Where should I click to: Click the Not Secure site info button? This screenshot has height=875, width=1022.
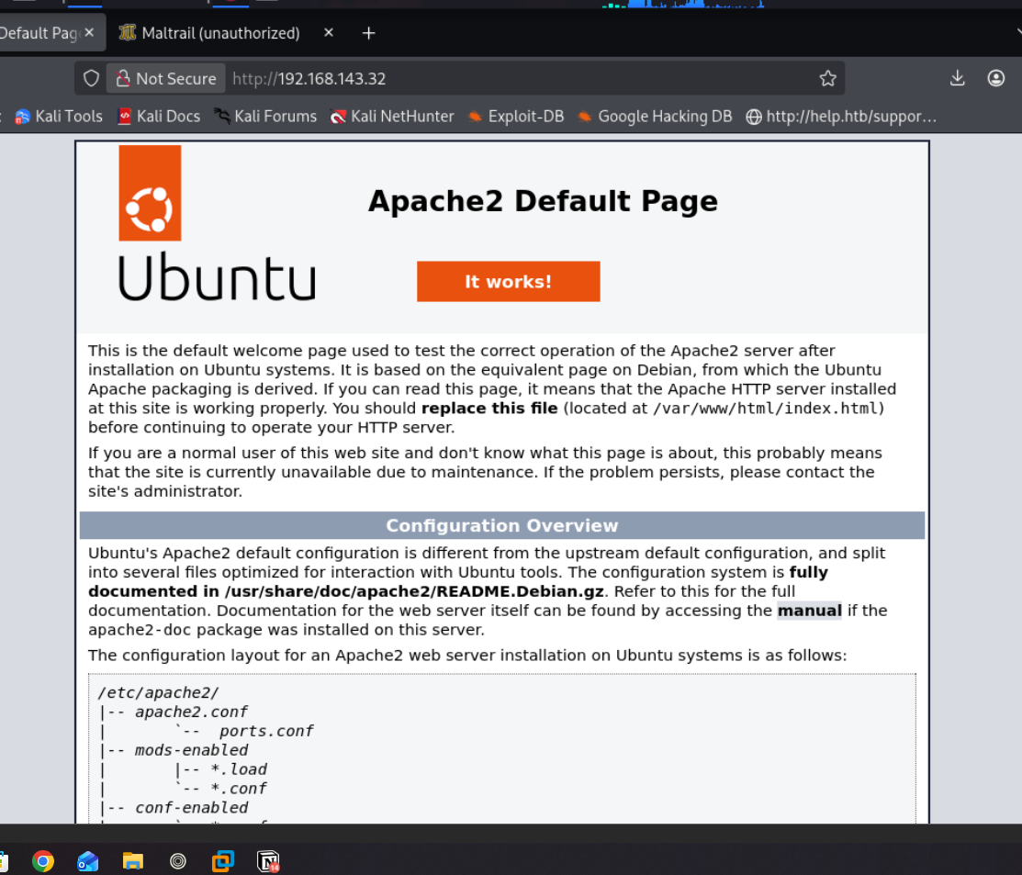(x=165, y=79)
